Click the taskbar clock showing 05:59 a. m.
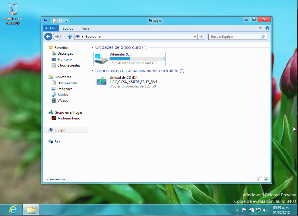298x216 pixels. (281, 210)
